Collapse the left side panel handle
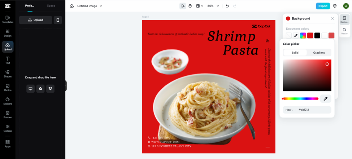Viewport: 352px width, 159px height. 66,86
